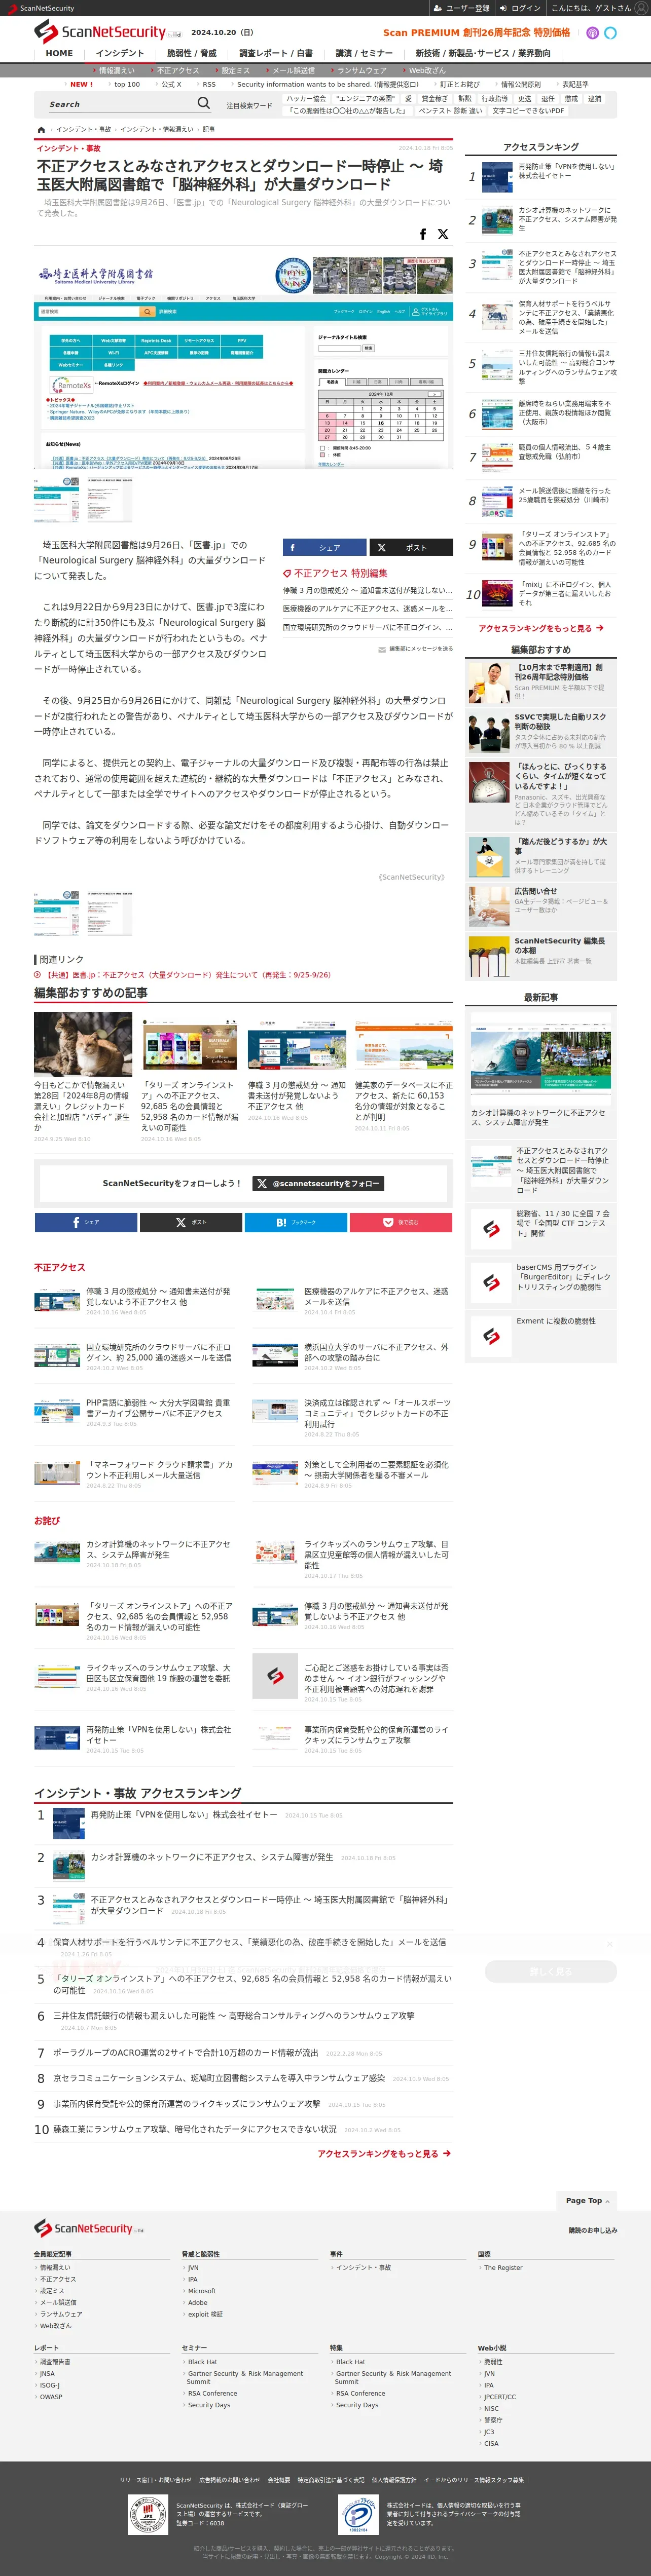Viewport: 651px width, 2576px height.
Task: Open bottom ranking item 7 ポーラグループ ACRO
Action: point(185,2052)
